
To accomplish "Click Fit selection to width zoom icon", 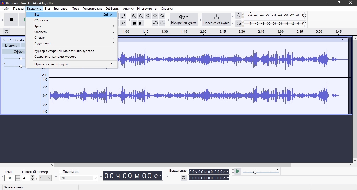I will pos(148,16).
